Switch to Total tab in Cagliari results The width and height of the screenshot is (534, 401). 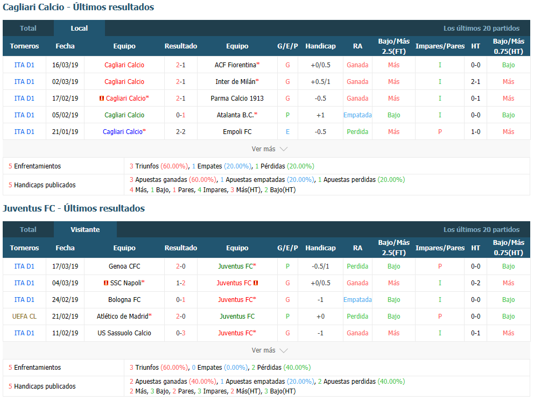(x=28, y=28)
